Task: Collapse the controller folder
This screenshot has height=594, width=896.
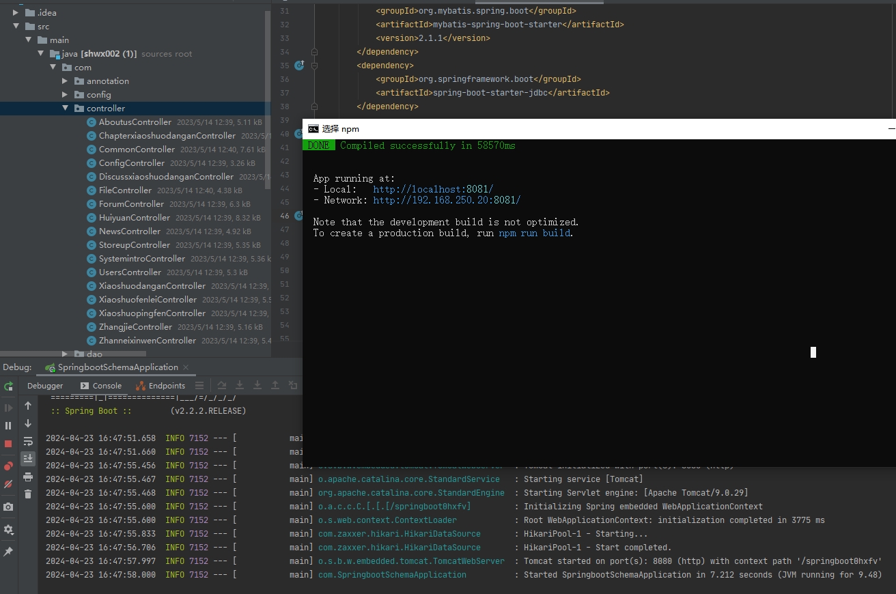Action: pos(66,108)
